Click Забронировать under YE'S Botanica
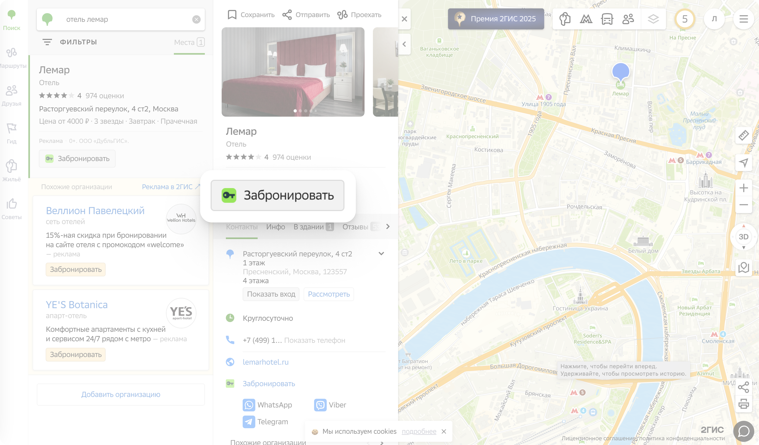 click(x=76, y=355)
